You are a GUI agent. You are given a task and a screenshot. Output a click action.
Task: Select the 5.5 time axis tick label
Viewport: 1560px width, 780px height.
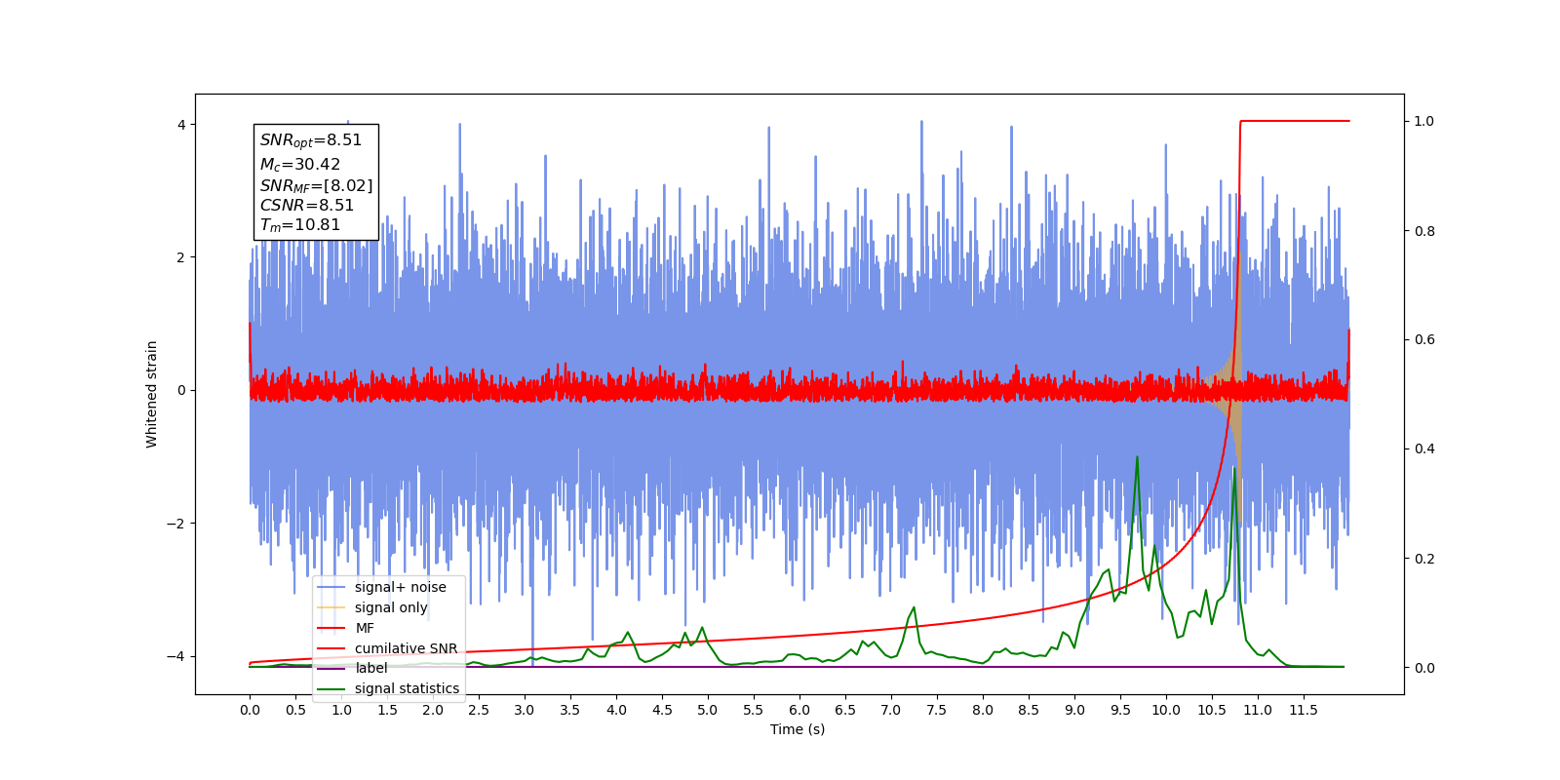(x=754, y=710)
